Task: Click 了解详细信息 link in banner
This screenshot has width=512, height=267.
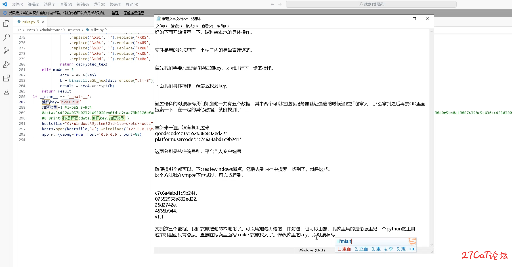Action: (x=134, y=13)
